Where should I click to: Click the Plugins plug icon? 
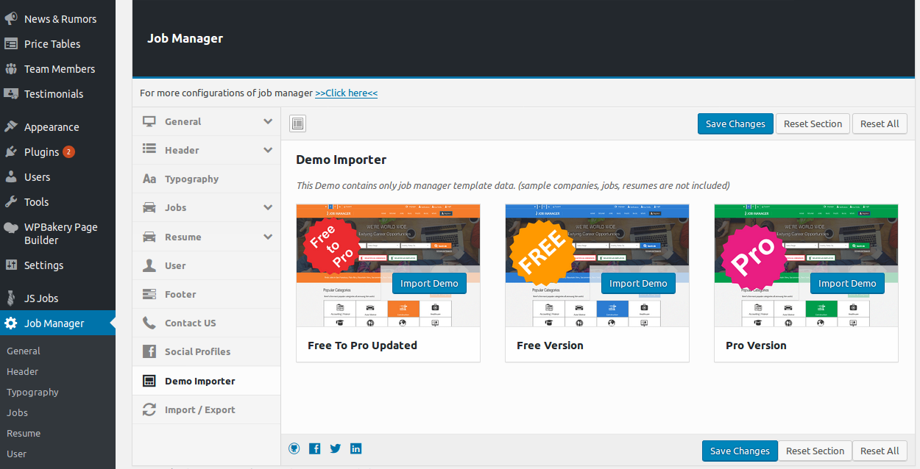pyautogui.click(x=11, y=152)
